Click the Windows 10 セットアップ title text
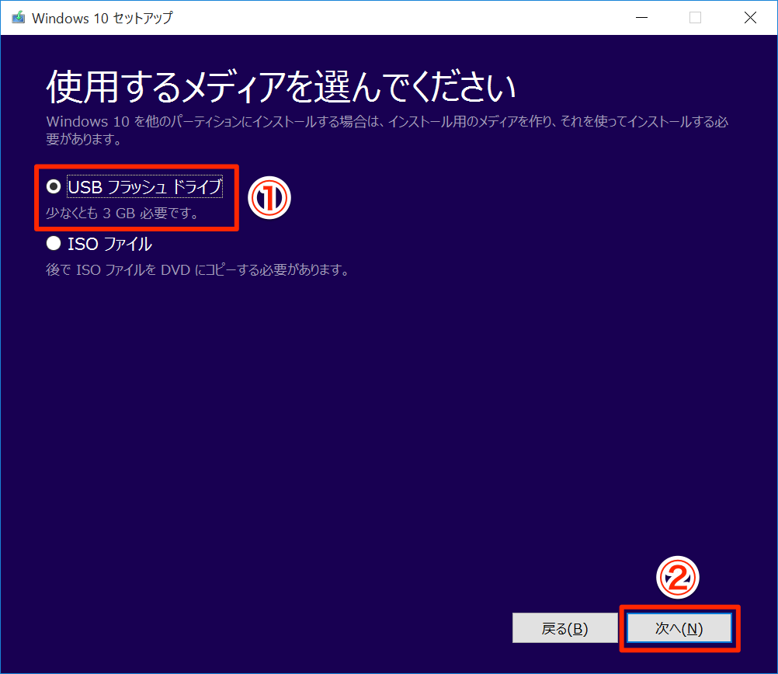The height and width of the screenshot is (674, 778). click(102, 18)
